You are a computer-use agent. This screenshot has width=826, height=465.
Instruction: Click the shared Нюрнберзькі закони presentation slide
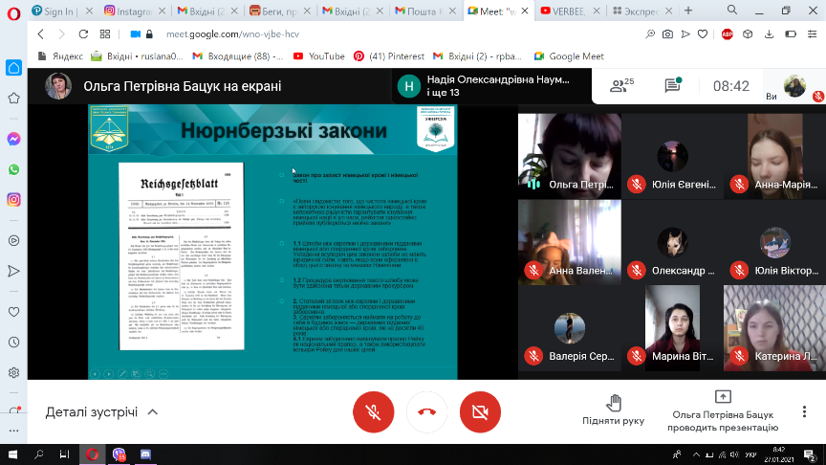tap(272, 242)
